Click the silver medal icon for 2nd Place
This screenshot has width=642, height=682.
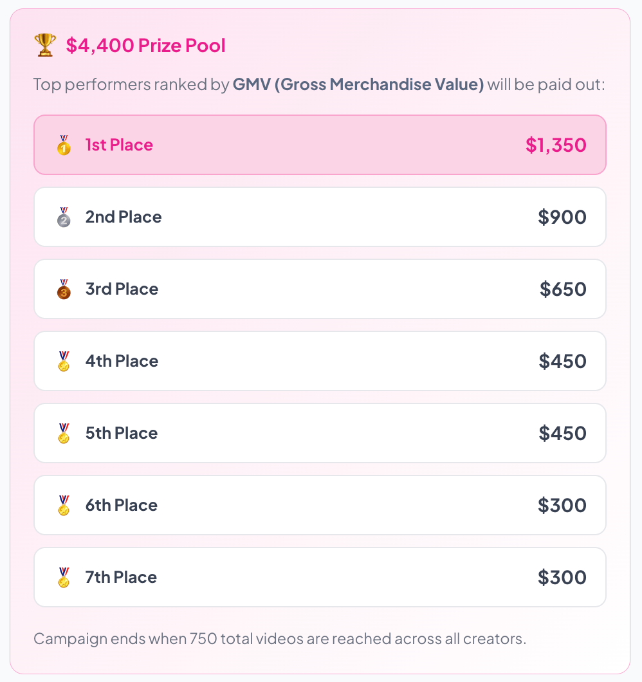coord(64,217)
